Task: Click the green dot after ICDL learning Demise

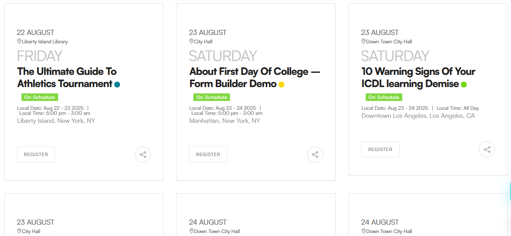Action: tap(464, 85)
